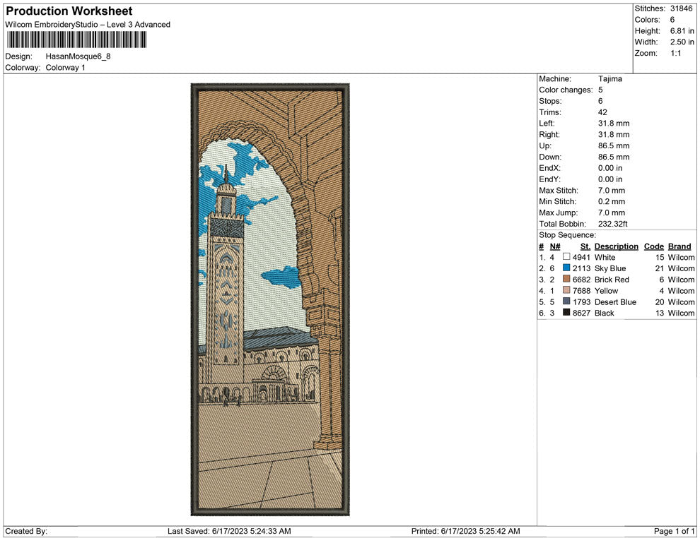Click the Stitches count value 31846
The image size is (700, 538).
pyautogui.click(x=682, y=8)
